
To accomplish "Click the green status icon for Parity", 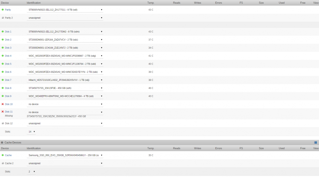I will (3, 10).
